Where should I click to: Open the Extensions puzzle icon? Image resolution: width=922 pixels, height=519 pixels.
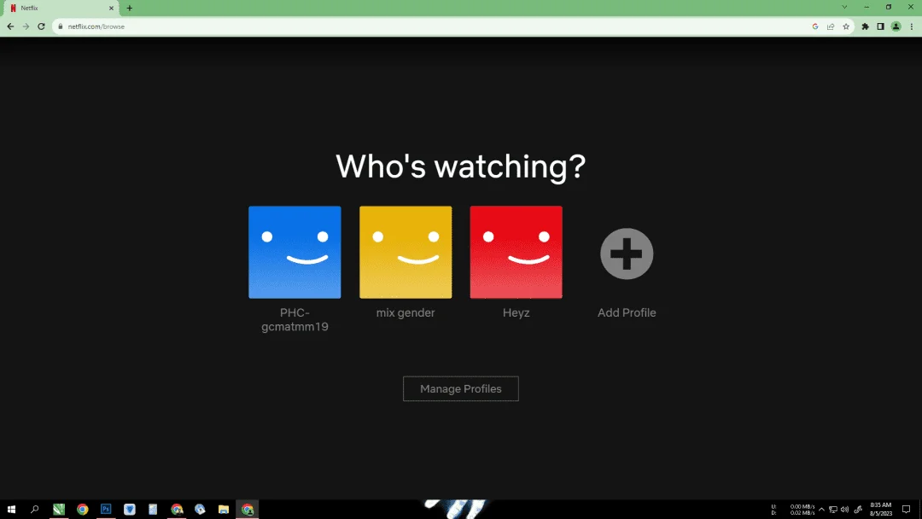click(x=865, y=26)
